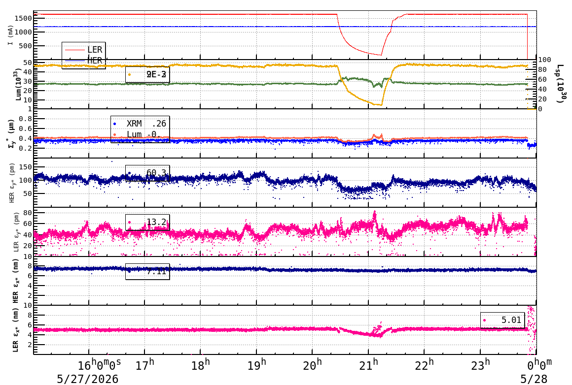Click the Σy* (μm) axis title
This screenshot has height=385, width=572.
click(x=11, y=133)
